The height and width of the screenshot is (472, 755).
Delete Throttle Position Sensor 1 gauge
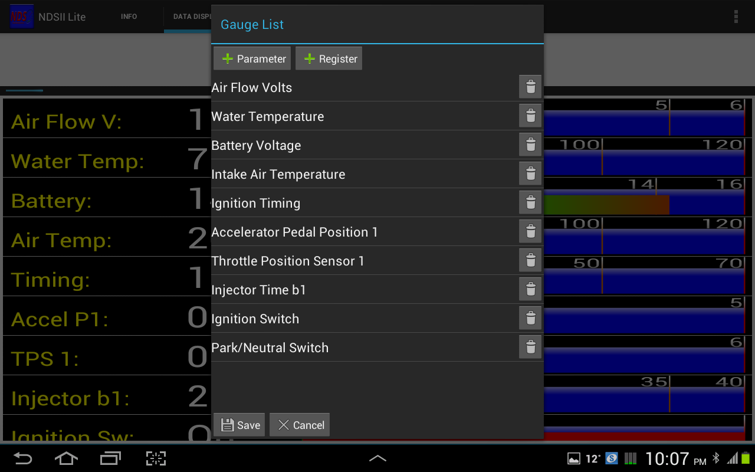click(530, 260)
